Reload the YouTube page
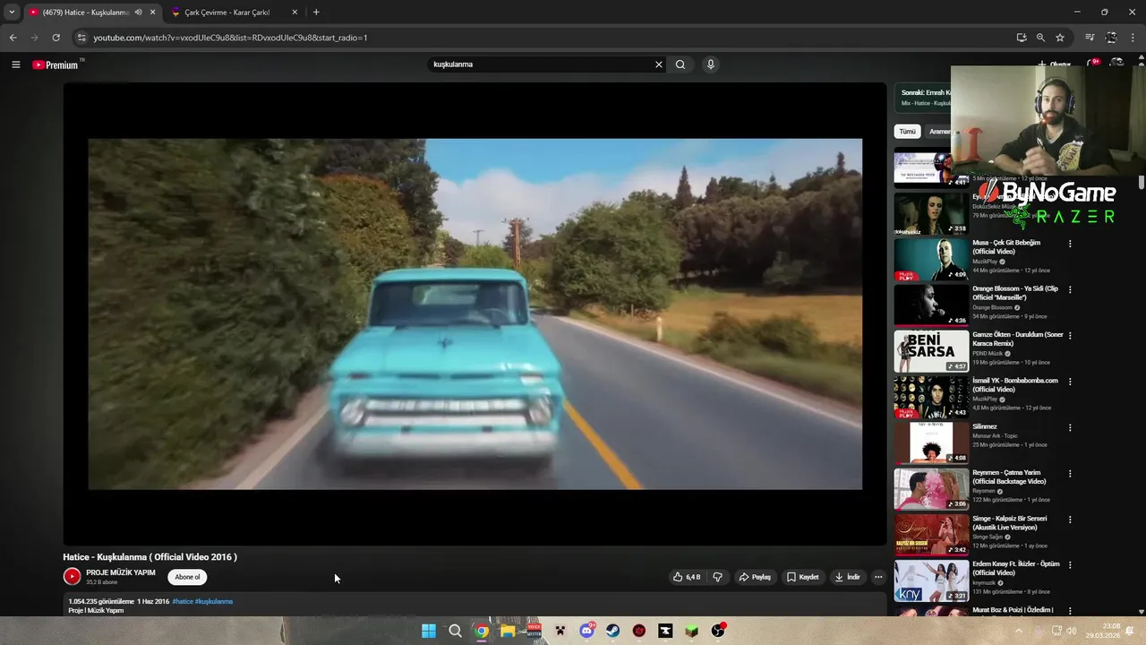 [56, 38]
